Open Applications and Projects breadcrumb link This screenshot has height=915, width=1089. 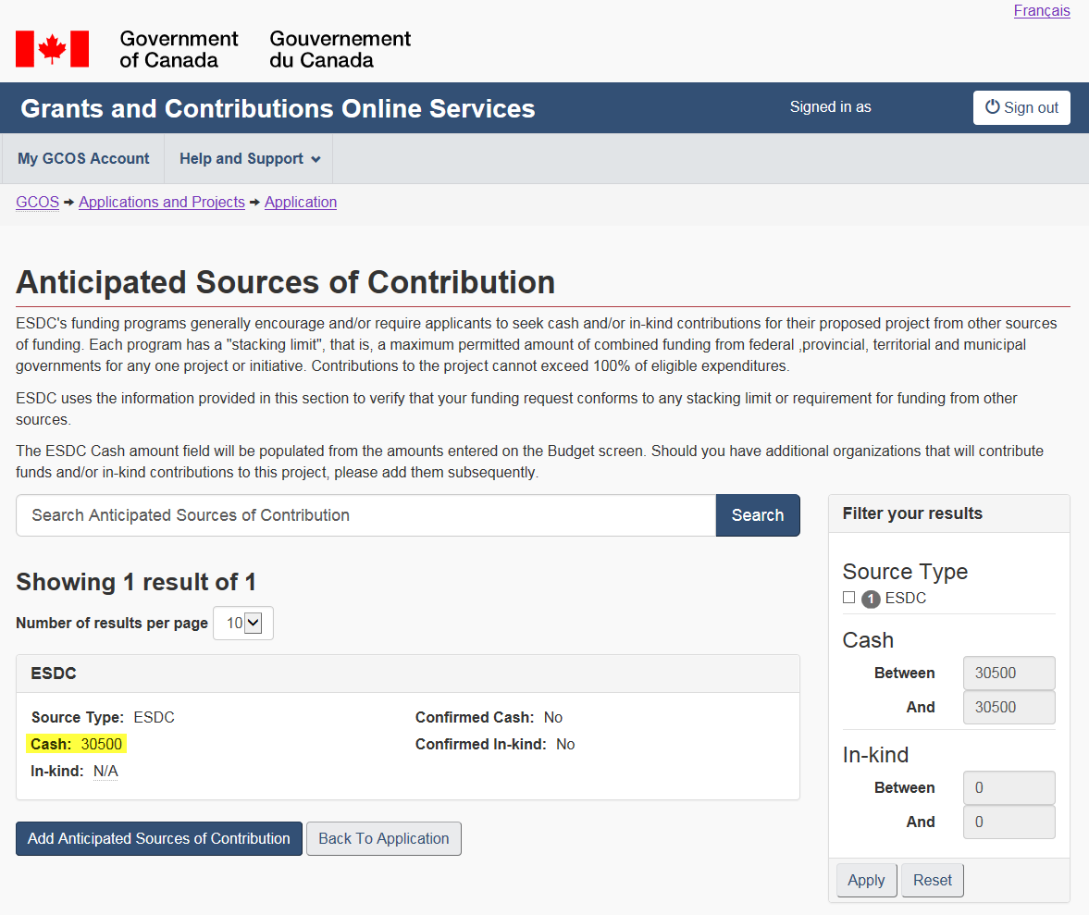162,202
